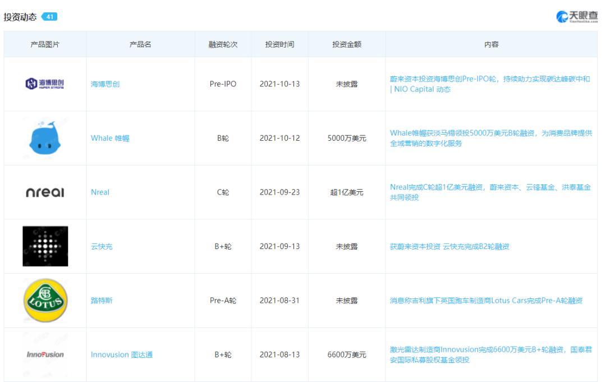
Task: Open the 激光雷达制造商Innovusion完成6600万美元 news link
Action: point(491,355)
